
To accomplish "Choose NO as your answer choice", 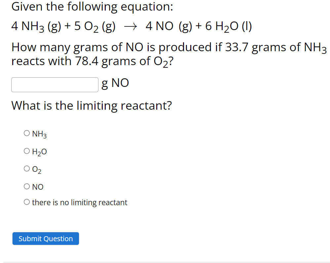I will coord(26,186).
